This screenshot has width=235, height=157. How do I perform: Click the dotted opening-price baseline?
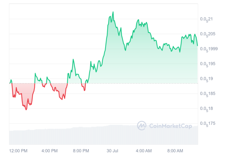click(x=104, y=83)
